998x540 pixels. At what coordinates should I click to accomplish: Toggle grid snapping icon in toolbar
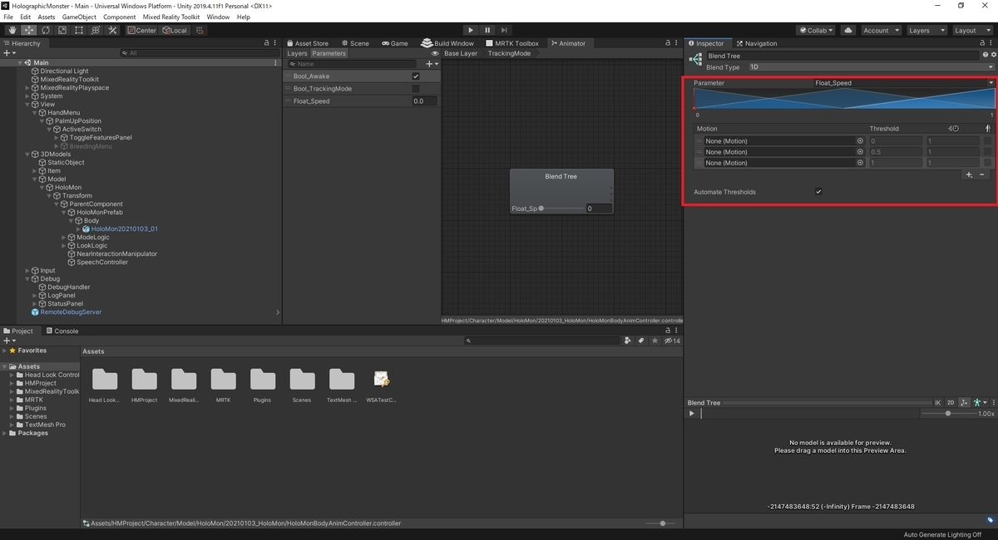pyautogui.click(x=200, y=30)
